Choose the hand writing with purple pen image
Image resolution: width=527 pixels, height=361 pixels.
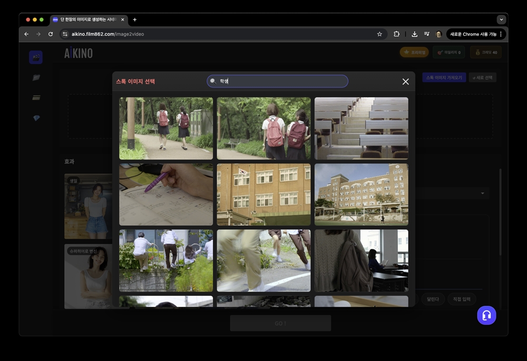tap(166, 194)
